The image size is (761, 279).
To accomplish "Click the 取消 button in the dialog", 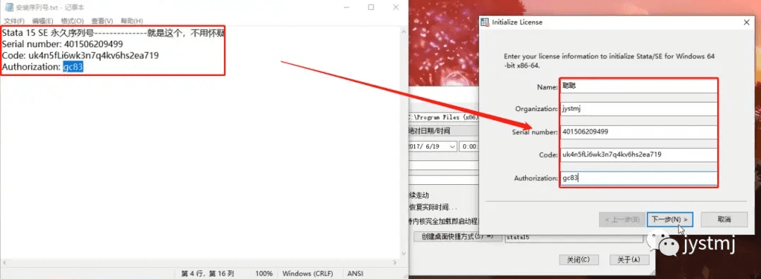I will point(724,219).
